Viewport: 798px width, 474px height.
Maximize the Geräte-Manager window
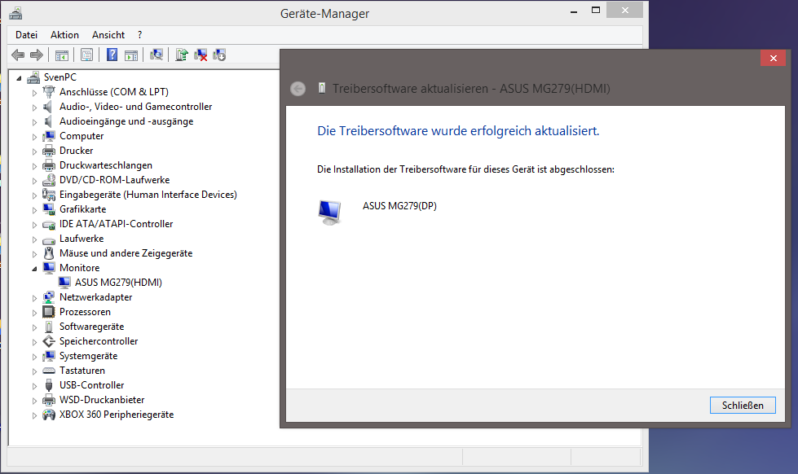[x=596, y=10]
